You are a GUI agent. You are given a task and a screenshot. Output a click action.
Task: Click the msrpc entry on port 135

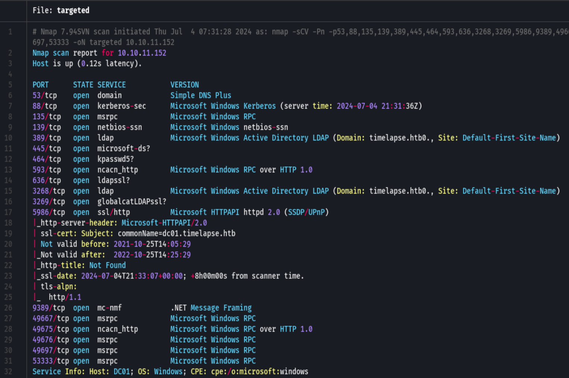[x=107, y=116]
